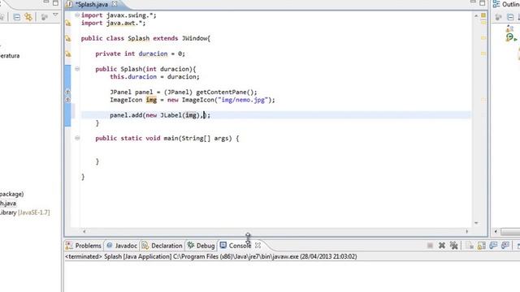This screenshot has height=292, width=520.
Task: Click Remove Launch in Console toolbar
Action: (x=442, y=245)
